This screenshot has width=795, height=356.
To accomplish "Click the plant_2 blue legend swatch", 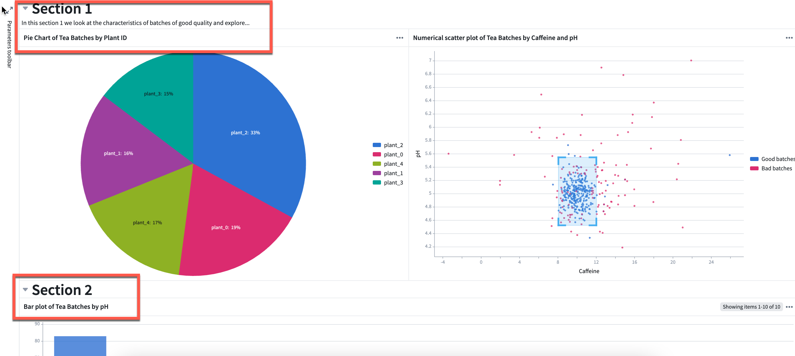I will (x=376, y=145).
